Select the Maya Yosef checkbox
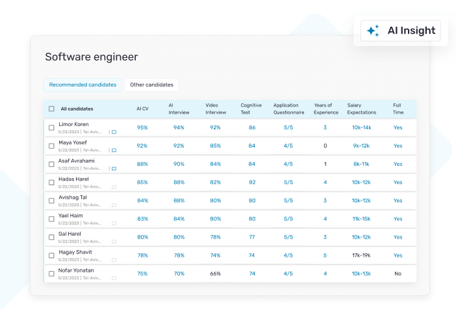The height and width of the screenshot is (310, 456). 51,146
